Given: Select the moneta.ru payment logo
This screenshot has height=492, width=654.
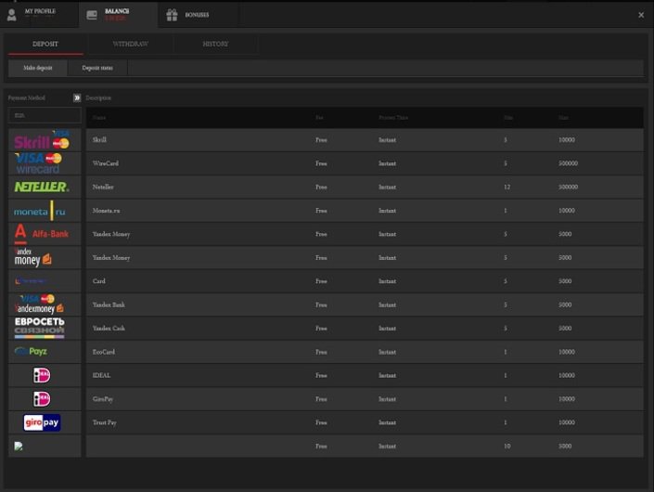Looking at the screenshot, I should pyautogui.click(x=40, y=212).
